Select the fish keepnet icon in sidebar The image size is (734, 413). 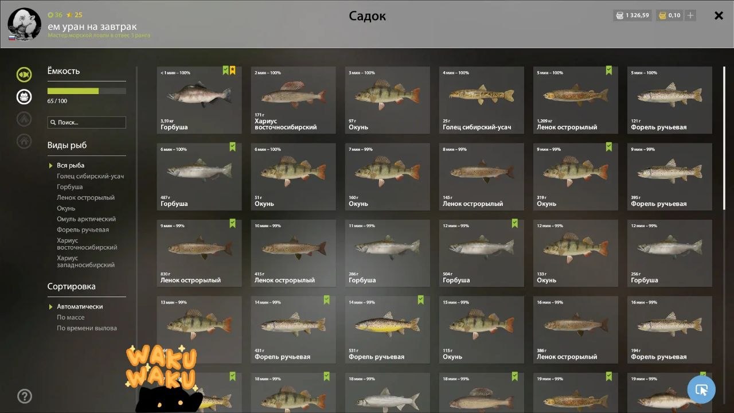pos(24,75)
